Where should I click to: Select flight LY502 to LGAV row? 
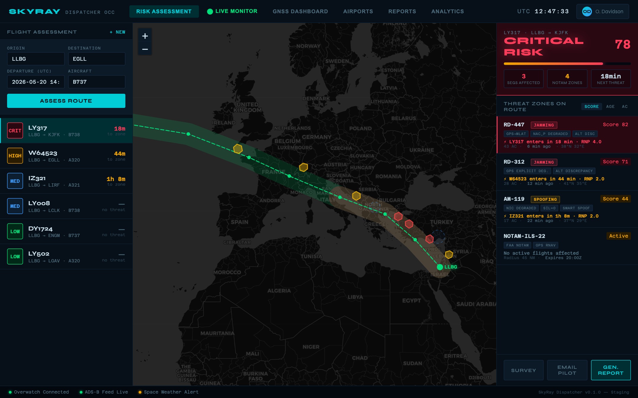pyautogui.click(x=66, y=256)
